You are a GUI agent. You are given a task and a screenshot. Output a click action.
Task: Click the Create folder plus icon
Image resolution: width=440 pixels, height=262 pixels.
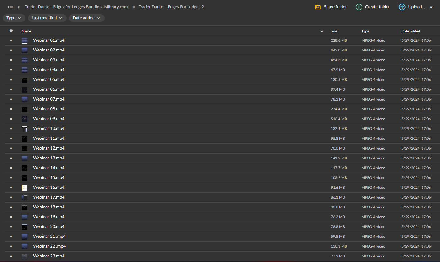[x=359, y=7]
